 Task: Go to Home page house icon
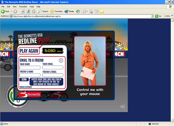coord(34,11)
